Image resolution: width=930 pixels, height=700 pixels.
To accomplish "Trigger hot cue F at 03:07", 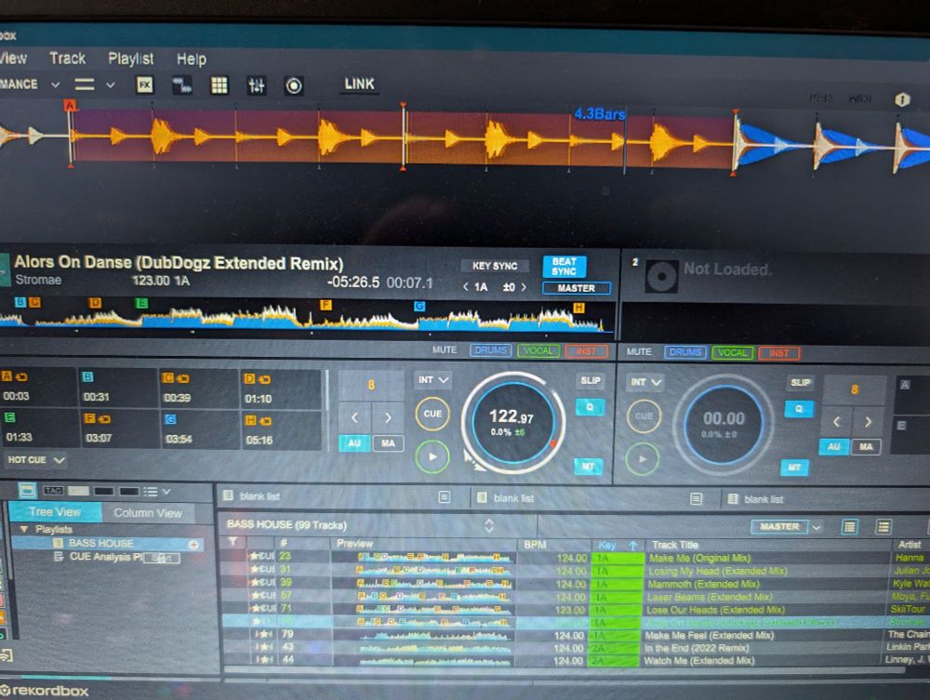I will pos(118,429).
